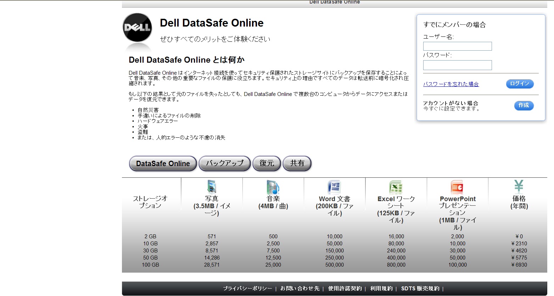Open the 使用許諾契約 footer link
This screenshot has height=296, width=554.
tap(345, 289)
